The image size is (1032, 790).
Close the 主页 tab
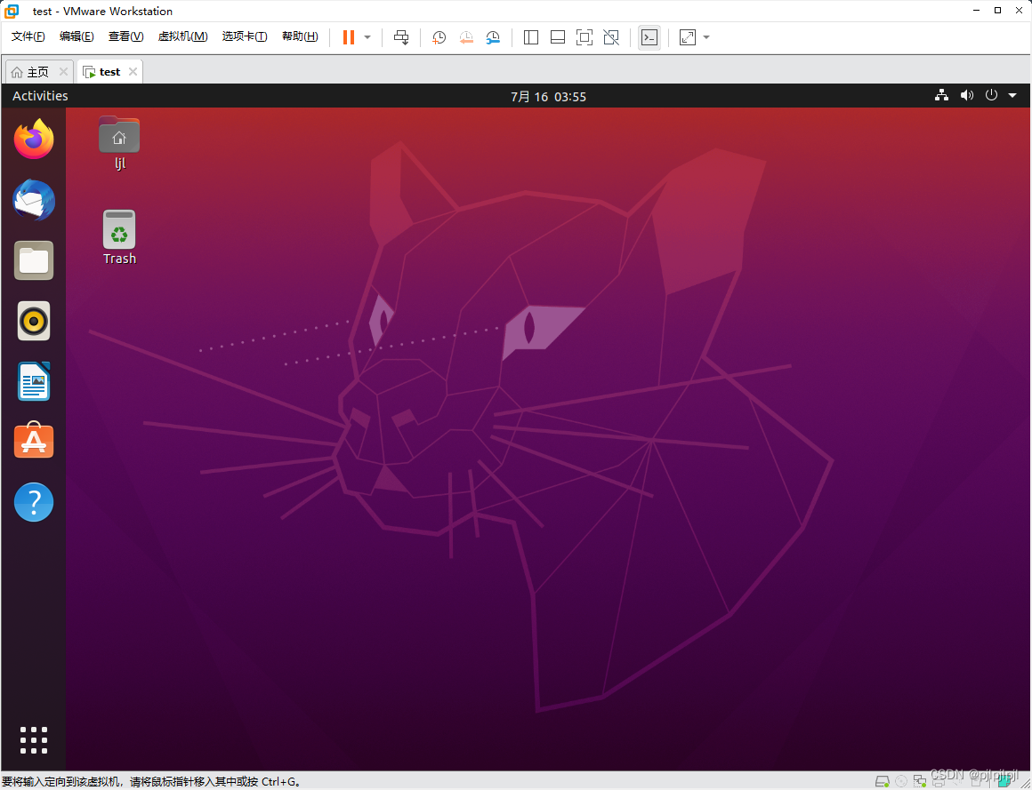(x=63, y=72)
